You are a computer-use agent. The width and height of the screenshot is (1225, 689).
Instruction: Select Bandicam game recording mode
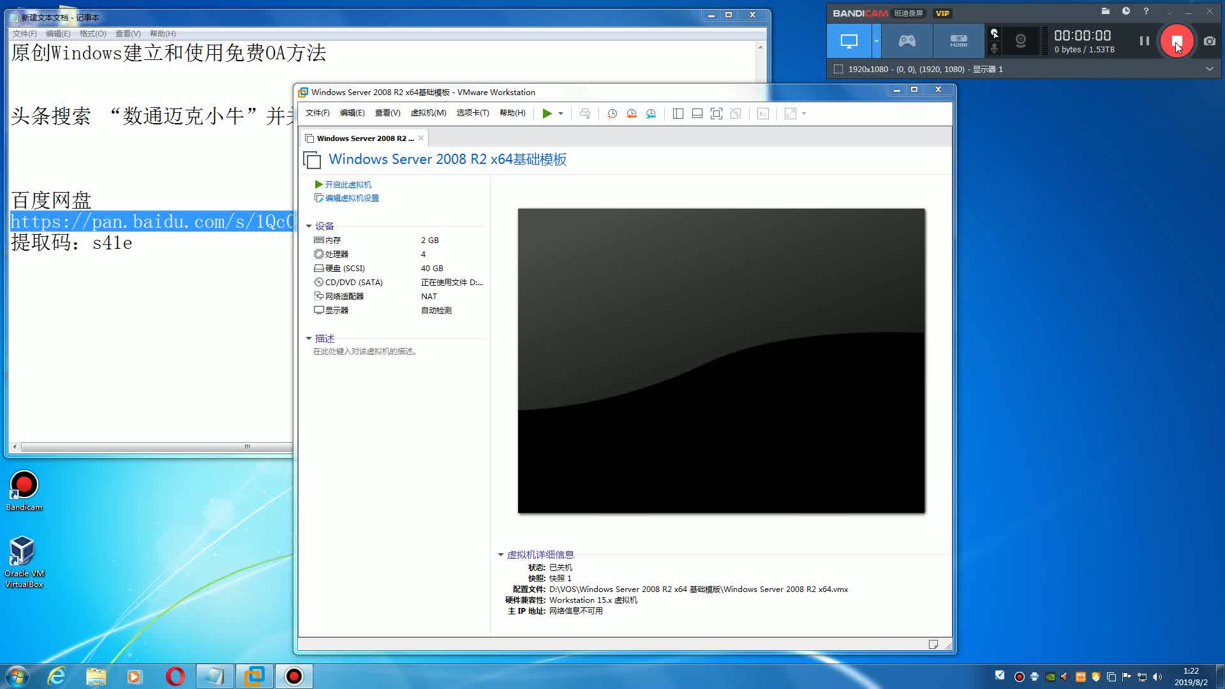click(x=907, y=41)
